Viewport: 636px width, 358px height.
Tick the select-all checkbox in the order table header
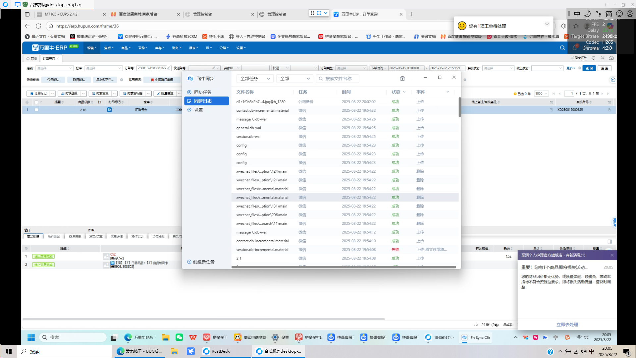36,102
